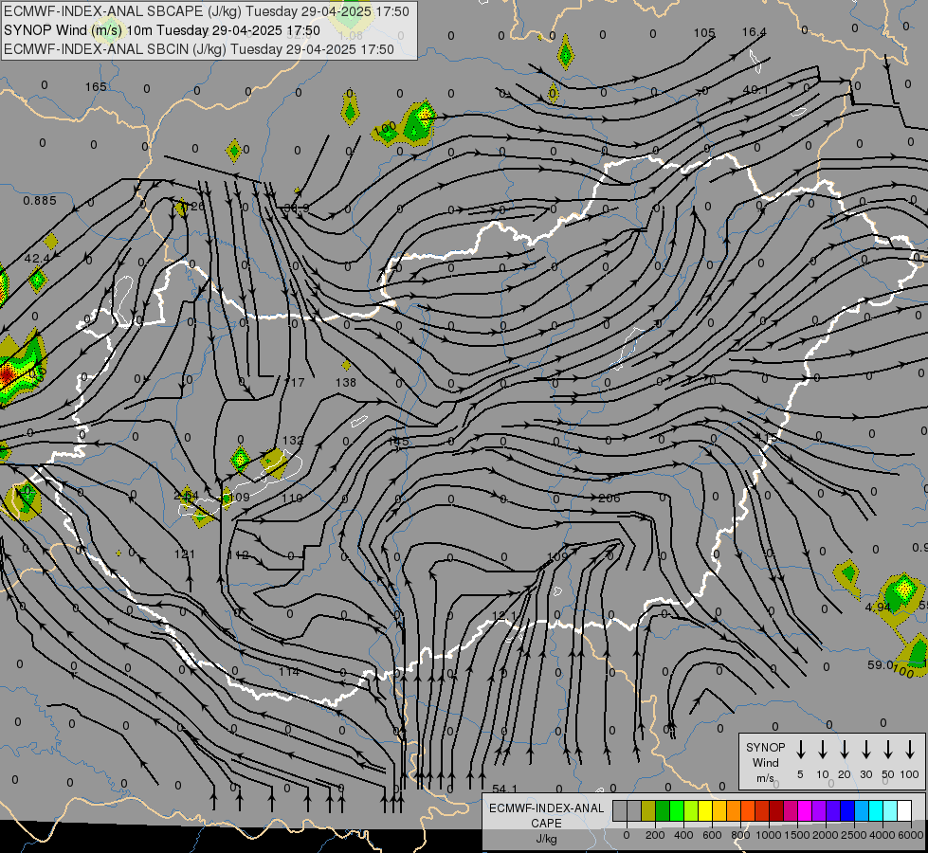Screen dimensions: 928x853
Task: Click the '400' tick label on CAPE scale
Action: (683, 835)
